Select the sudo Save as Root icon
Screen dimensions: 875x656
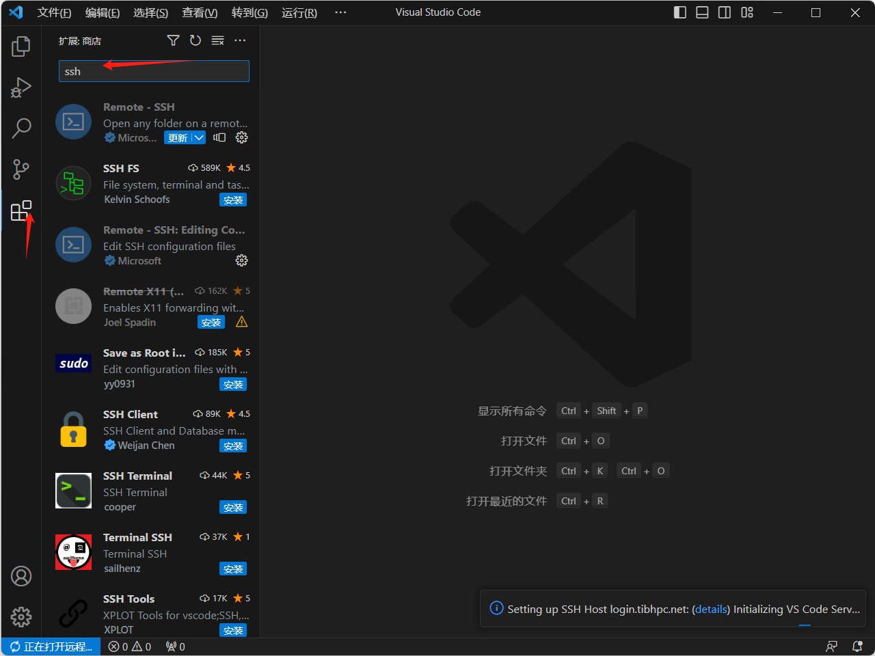(73, 364)
